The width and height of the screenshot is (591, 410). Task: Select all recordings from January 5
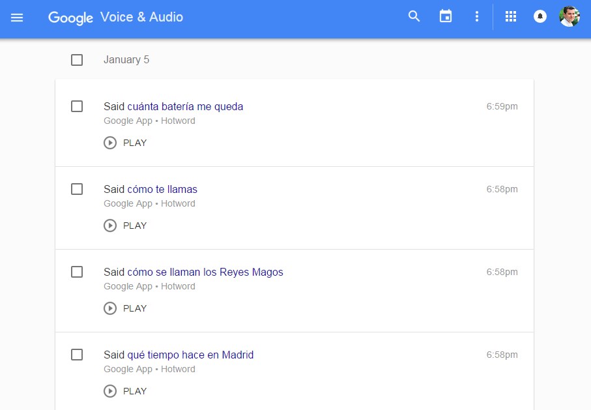(x=77, y=60)
